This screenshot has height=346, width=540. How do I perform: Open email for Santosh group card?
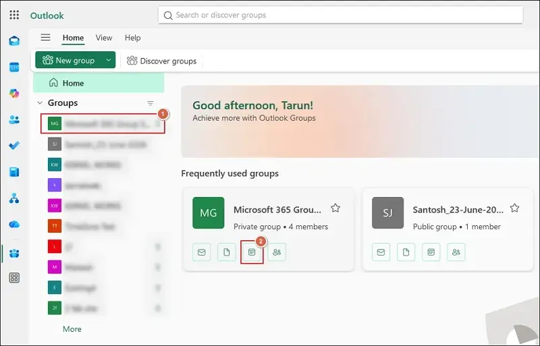tap(381, 252)
